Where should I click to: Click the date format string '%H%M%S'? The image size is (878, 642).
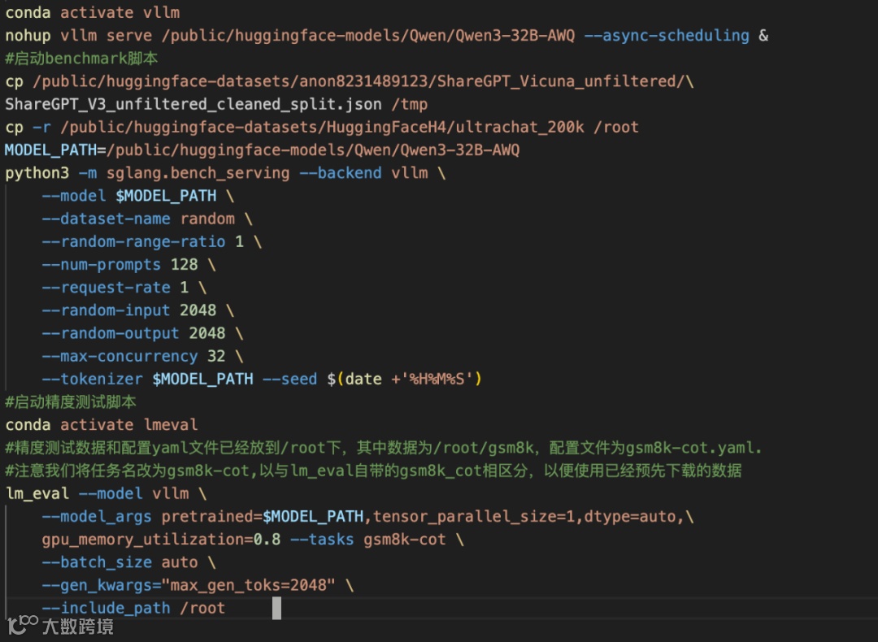pyautogui.click(x=437, y=380)
